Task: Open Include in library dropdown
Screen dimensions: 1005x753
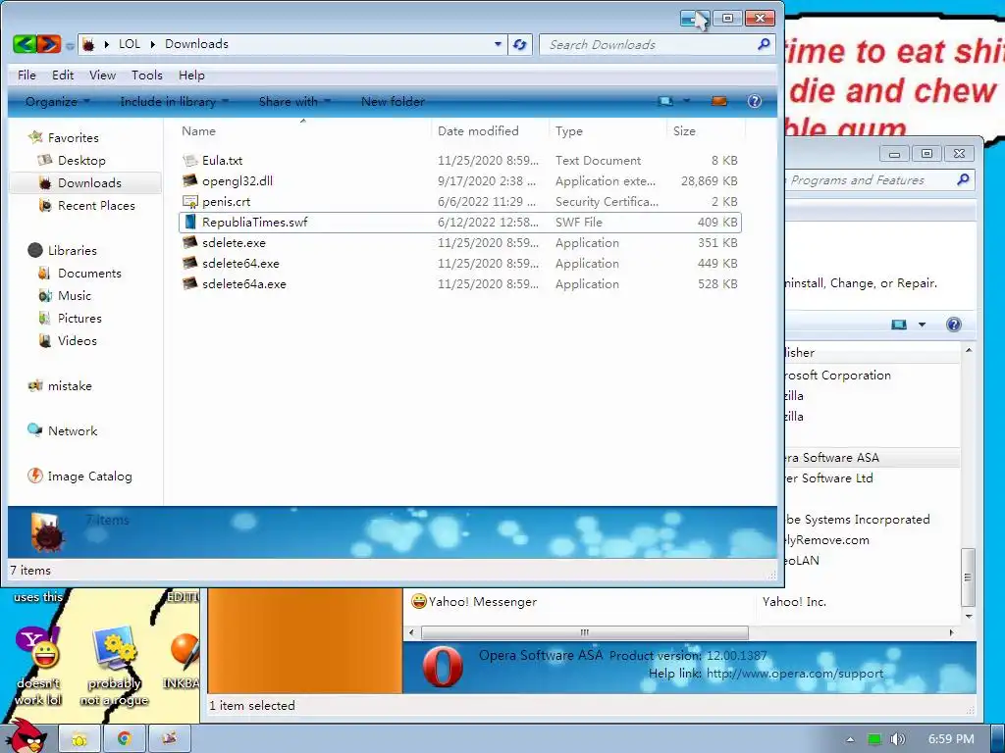Action: coord(175,102)
